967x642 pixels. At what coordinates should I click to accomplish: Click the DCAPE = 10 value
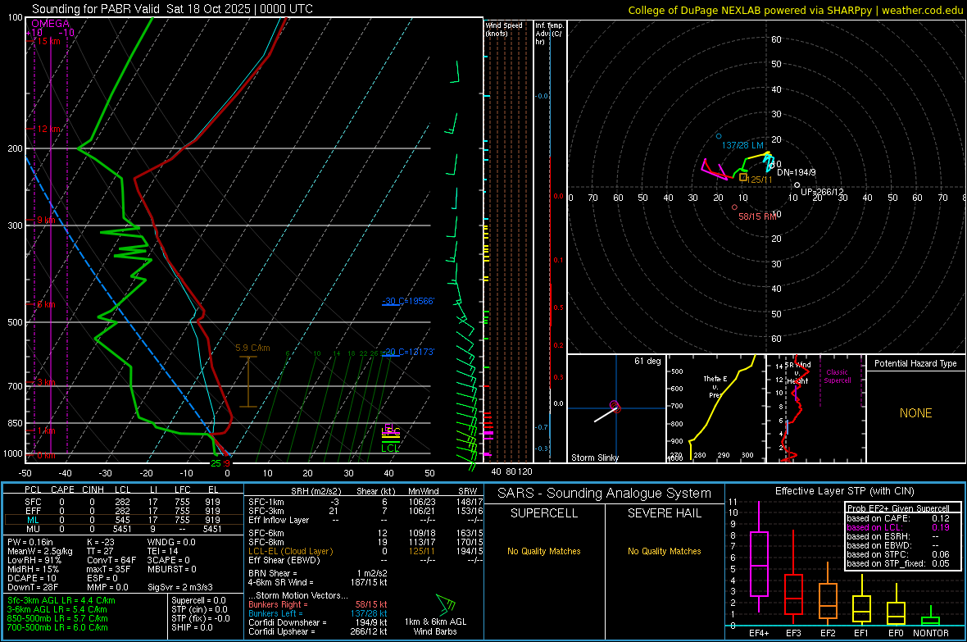coord(32,578)
